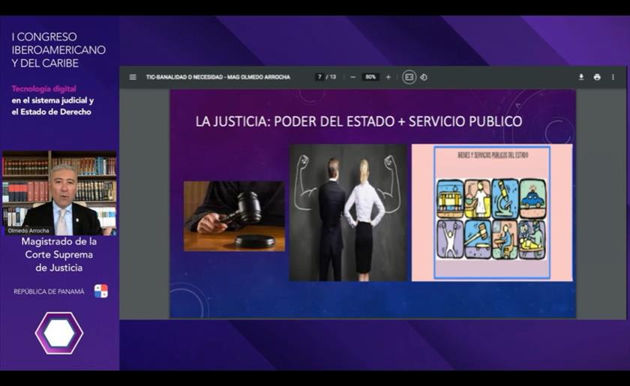The width and height of the screenshot is (630, 386).
Task: Click the Tecnología digital text
Action: 43,88
